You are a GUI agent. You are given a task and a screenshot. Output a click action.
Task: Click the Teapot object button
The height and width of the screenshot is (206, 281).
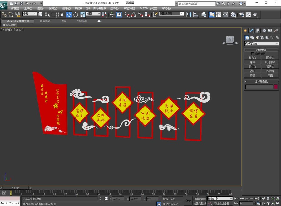[252, 75]
